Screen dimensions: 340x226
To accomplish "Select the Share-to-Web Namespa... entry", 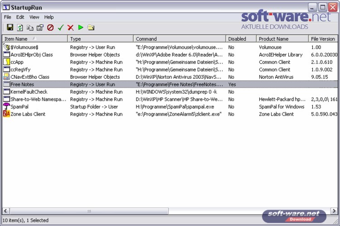I will [39, 99].
